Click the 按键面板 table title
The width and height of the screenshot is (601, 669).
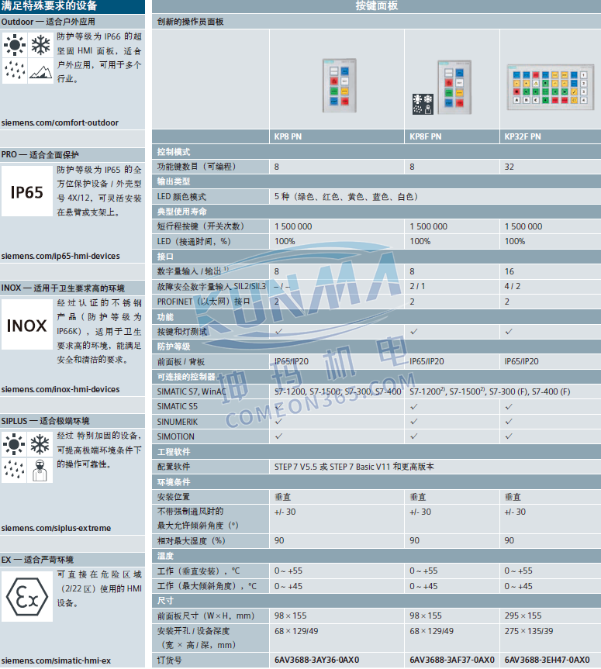pyautogui.click(x=376, y=5)
